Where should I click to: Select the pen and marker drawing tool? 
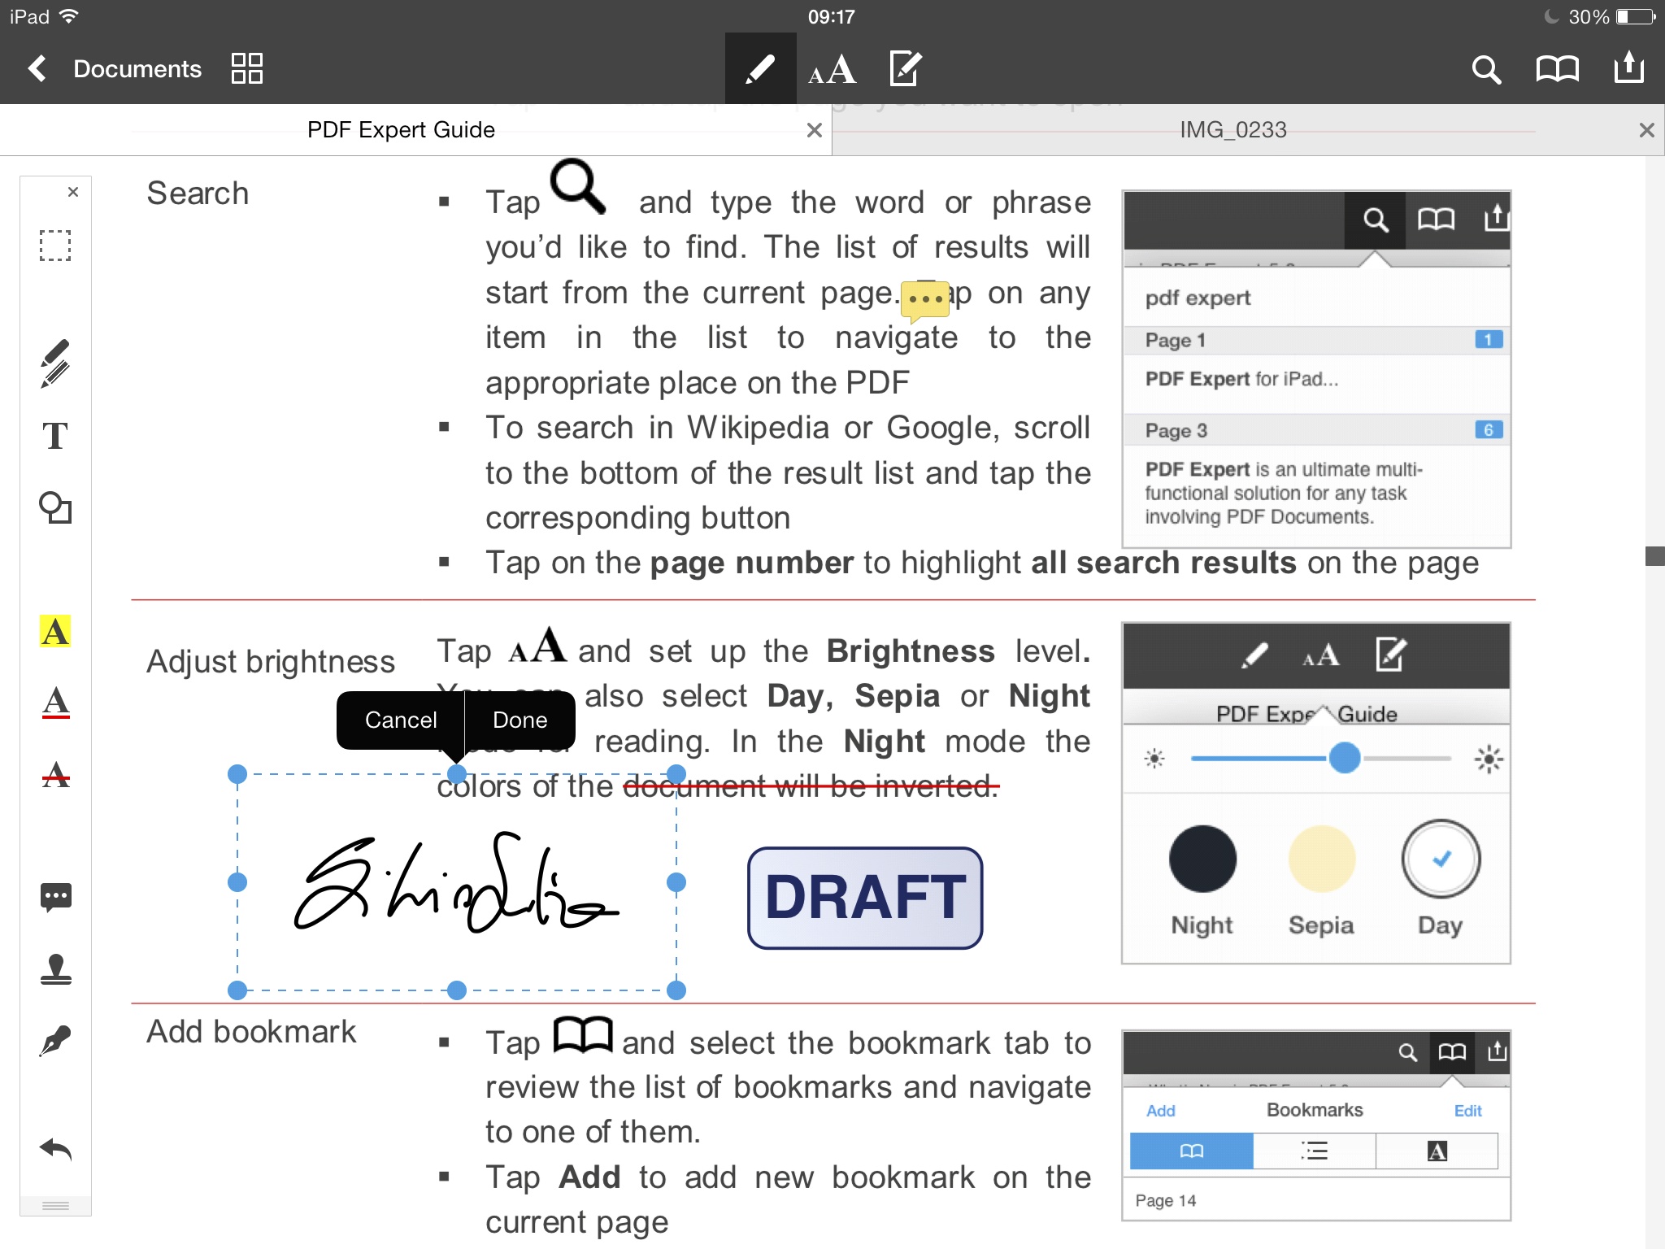tap(55, 363)
